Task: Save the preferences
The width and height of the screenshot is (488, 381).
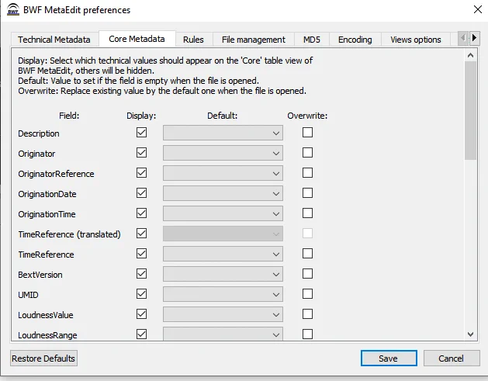Action: [389, 358]
